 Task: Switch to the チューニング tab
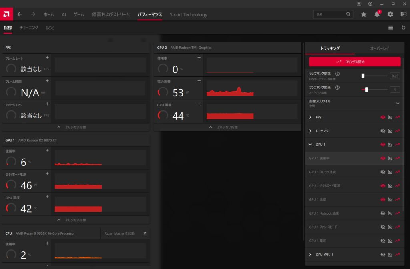click(29, 28)
